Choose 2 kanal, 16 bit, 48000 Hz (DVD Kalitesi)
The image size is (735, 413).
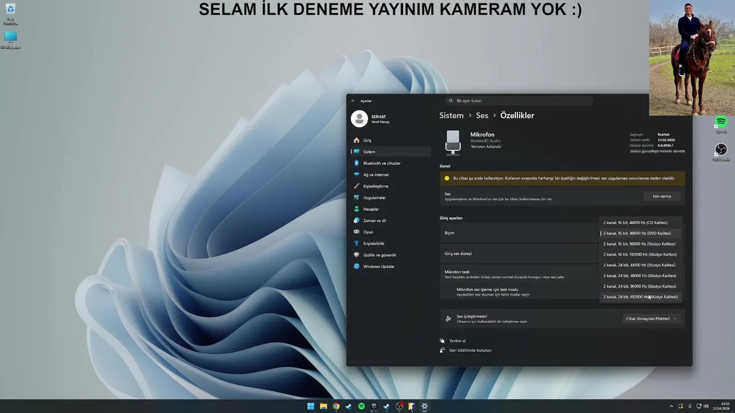(640, 233)
